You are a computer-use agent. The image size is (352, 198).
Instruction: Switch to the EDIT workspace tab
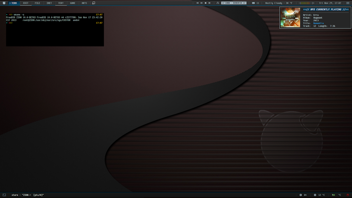[26, 3]
